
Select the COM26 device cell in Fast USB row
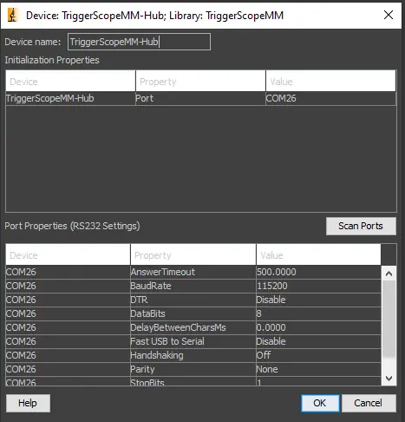68,341
